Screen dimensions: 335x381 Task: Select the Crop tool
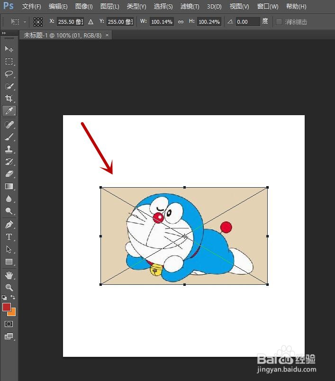pos(9,98)
